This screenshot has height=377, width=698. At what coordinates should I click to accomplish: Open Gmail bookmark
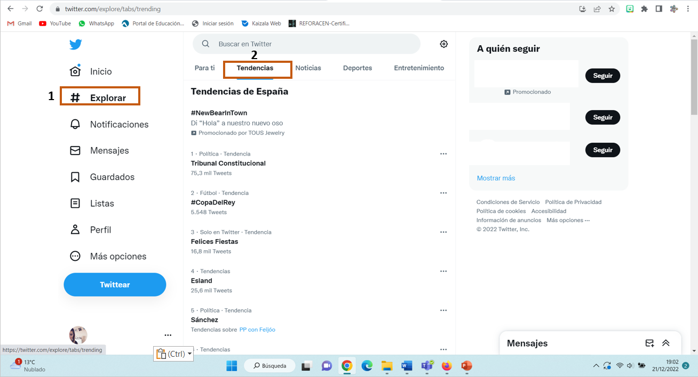19,23
